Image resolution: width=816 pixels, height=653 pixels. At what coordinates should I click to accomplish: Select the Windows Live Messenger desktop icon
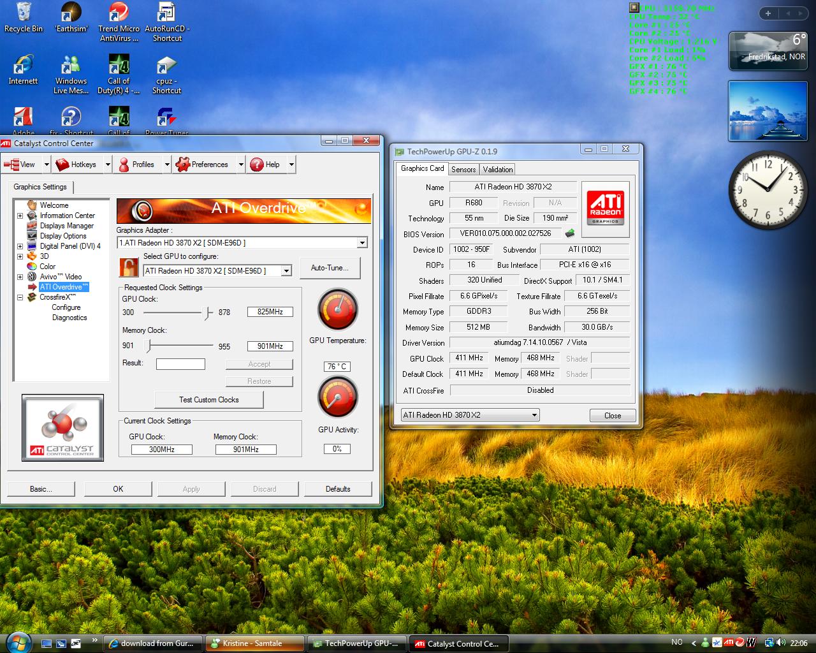[x=71, y=75]
